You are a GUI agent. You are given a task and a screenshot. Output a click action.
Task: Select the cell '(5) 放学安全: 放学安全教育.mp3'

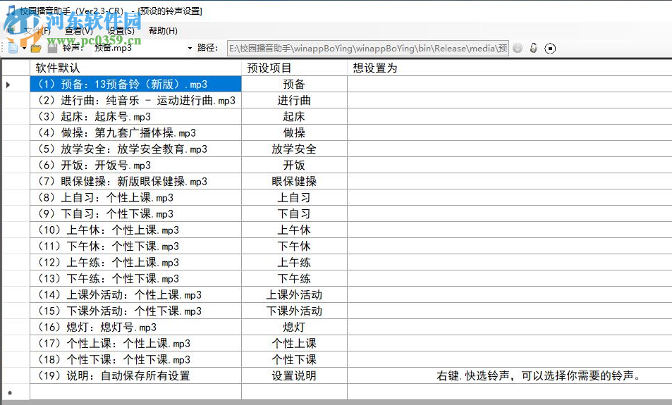[136, 149]
